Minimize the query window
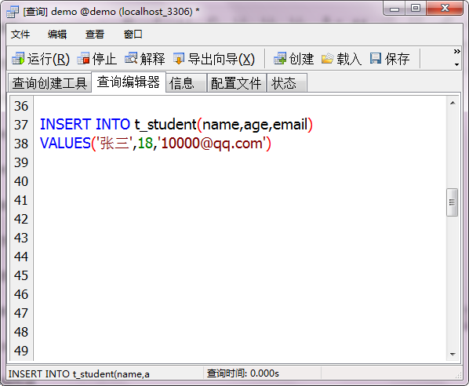The height and width of the screenshot is (386, 469). 394,9
